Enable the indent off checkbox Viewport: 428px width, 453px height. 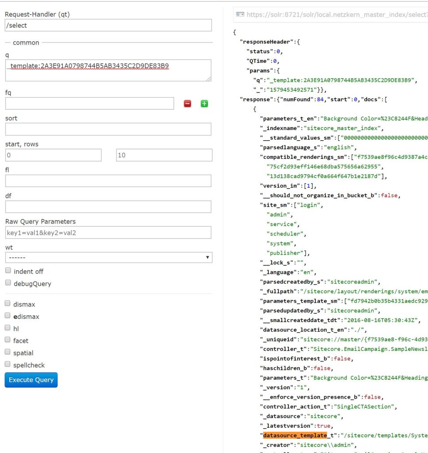pyautogui.click(x=8, y=271)
